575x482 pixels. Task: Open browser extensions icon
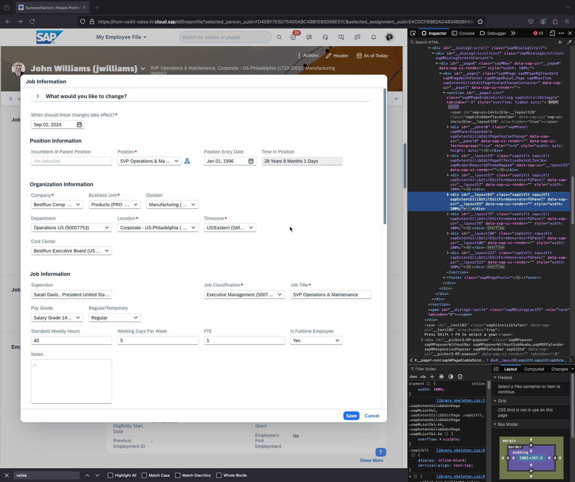click(x=555, y=21)
